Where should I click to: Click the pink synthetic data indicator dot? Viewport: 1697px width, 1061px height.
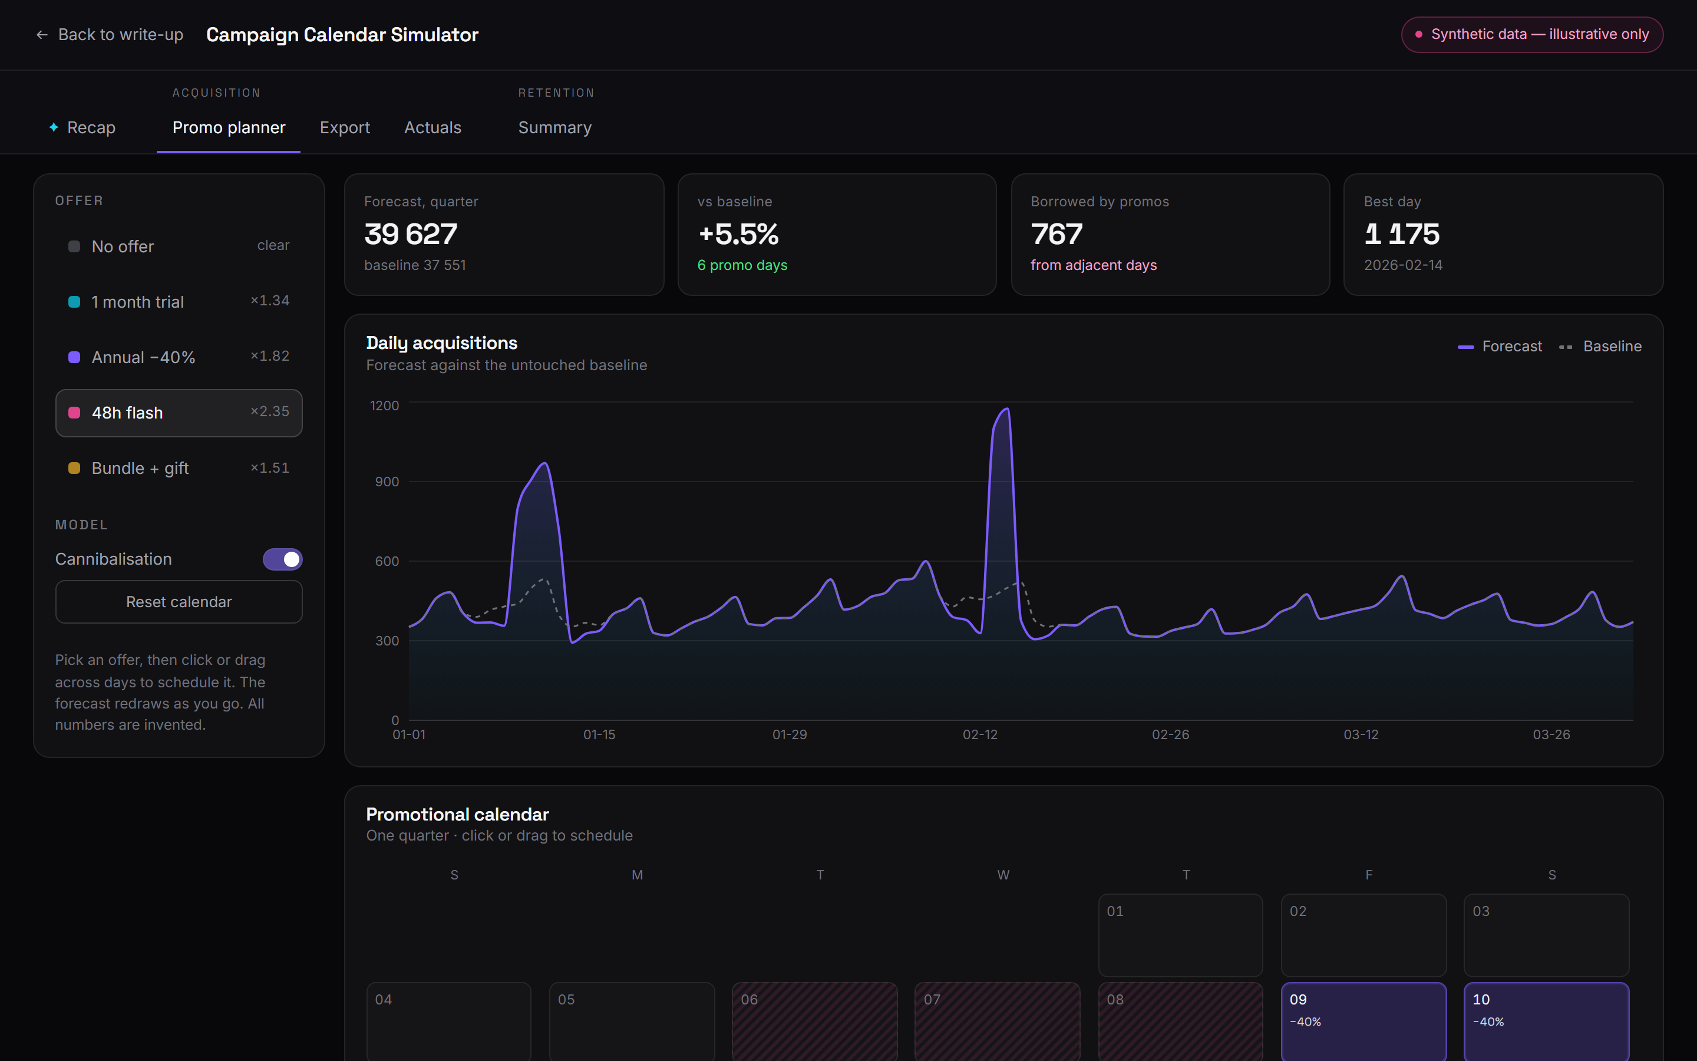pos(1419,34)
